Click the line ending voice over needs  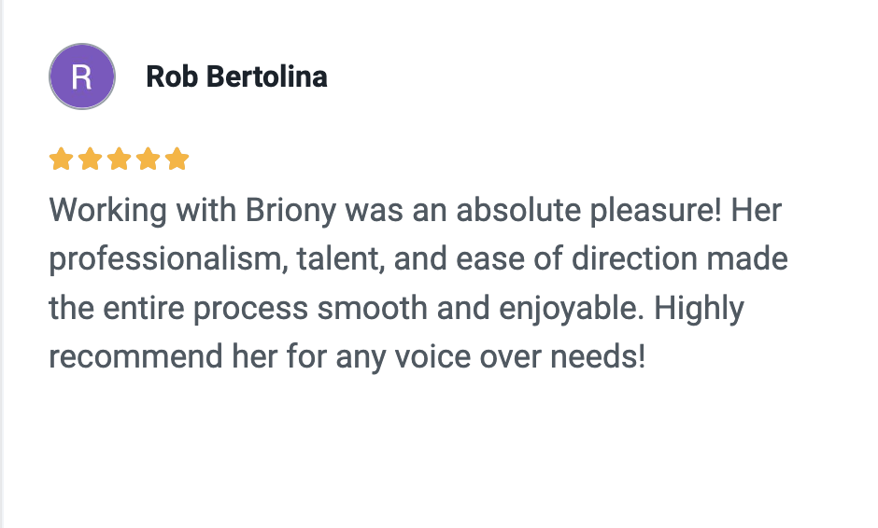point(347,357)
